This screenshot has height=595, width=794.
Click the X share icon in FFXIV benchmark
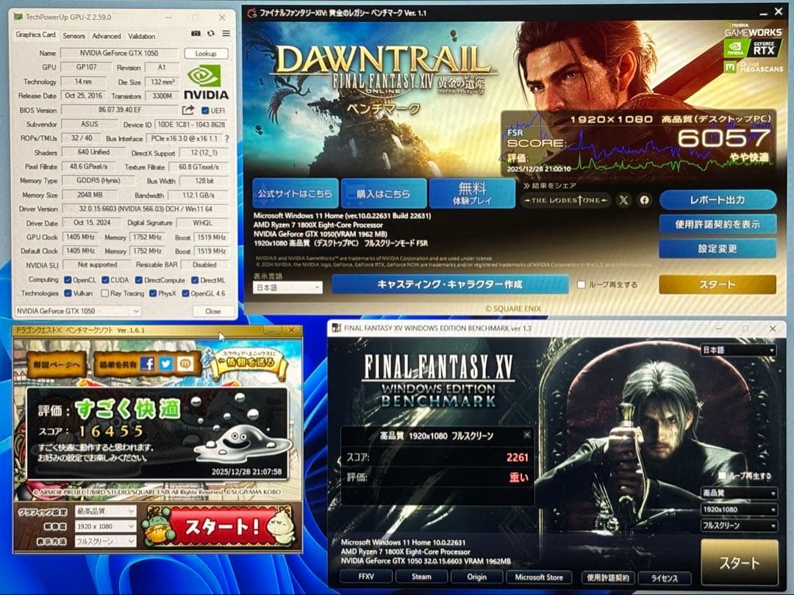tap(623, 200)
